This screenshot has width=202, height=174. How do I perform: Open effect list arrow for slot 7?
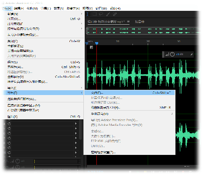click(76, 138)
